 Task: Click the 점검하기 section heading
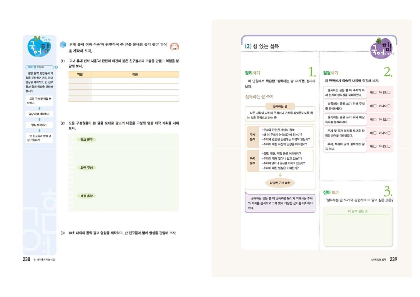coord(330,73)
